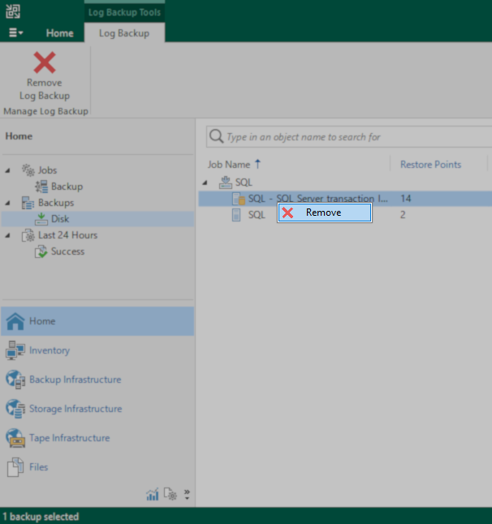Open the Home view in navigation pane

(x=97, y=321)
